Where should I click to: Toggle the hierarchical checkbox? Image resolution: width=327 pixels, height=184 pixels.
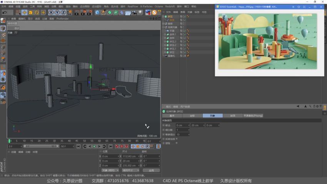177,143
